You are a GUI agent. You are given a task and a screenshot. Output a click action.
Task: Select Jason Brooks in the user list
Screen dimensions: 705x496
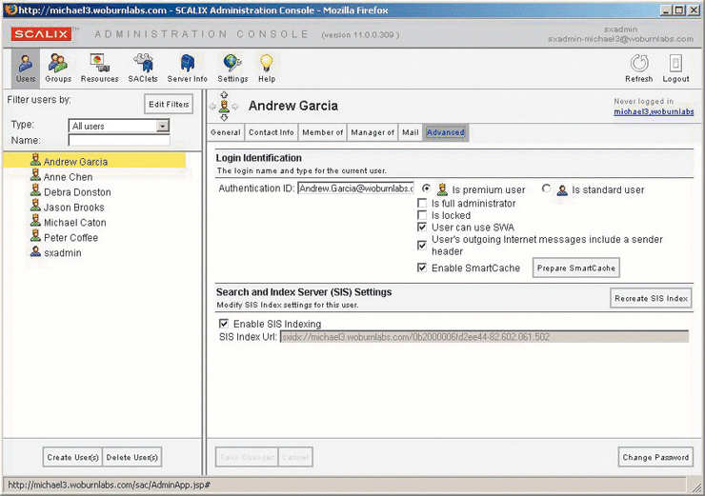[74, 208]
